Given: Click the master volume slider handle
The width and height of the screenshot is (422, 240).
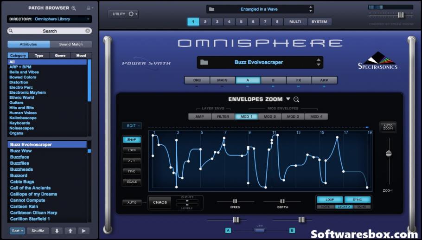Looking at the screenshot, I should tap(401, 15).
